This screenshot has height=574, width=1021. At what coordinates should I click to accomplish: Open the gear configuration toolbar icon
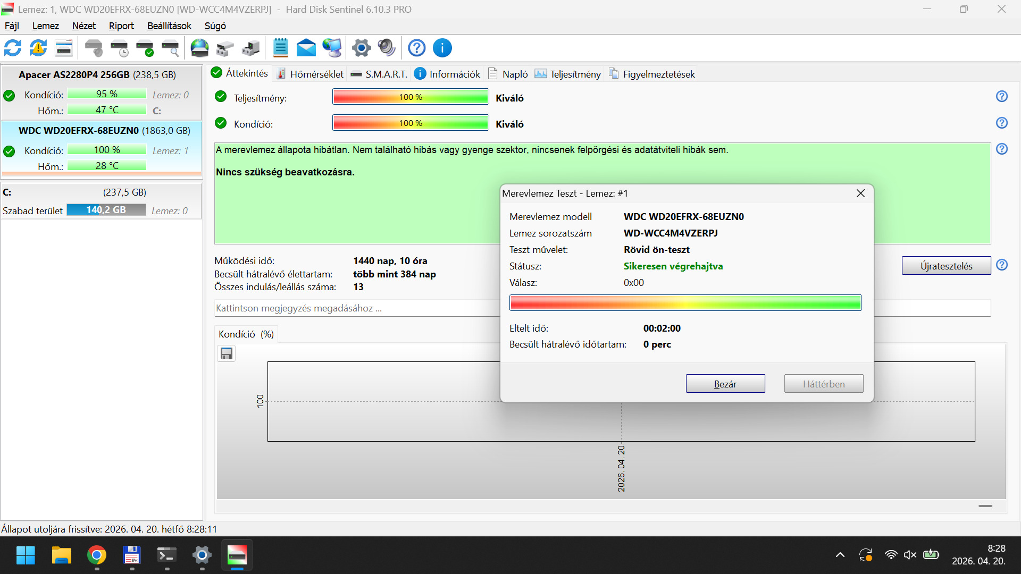(361, 48)
